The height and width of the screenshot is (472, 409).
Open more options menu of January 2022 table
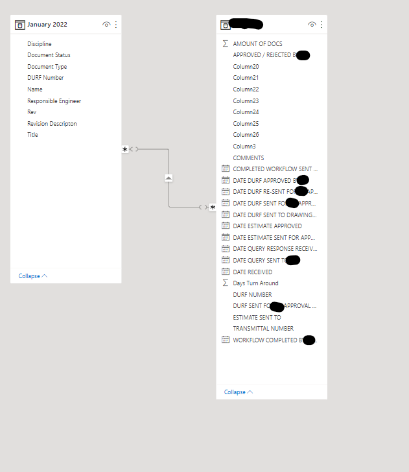pos(116,25)
